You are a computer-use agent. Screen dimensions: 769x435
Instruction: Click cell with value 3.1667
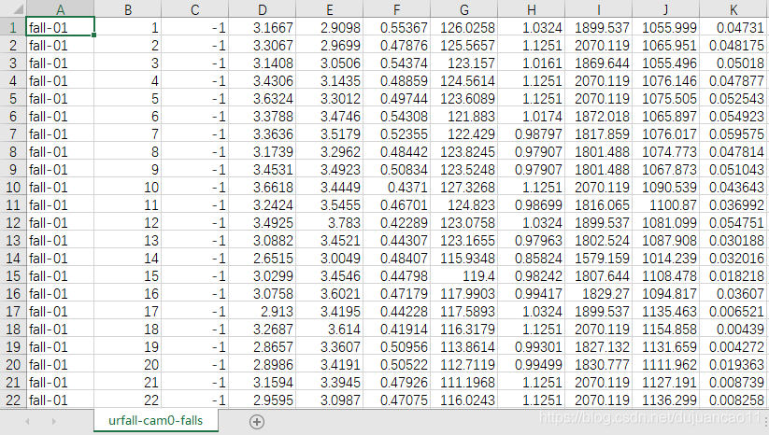tap(262, 27)
